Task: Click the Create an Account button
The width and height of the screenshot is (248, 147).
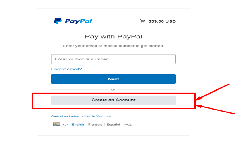Action: click(x=113, y=100)
